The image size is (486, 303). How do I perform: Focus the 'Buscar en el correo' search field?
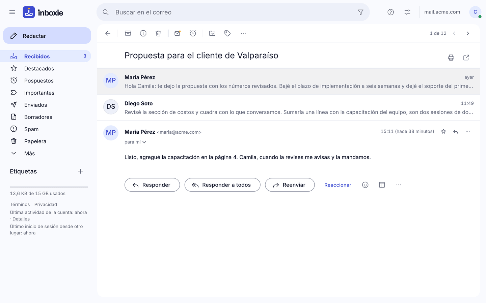(x=233, y=12)
